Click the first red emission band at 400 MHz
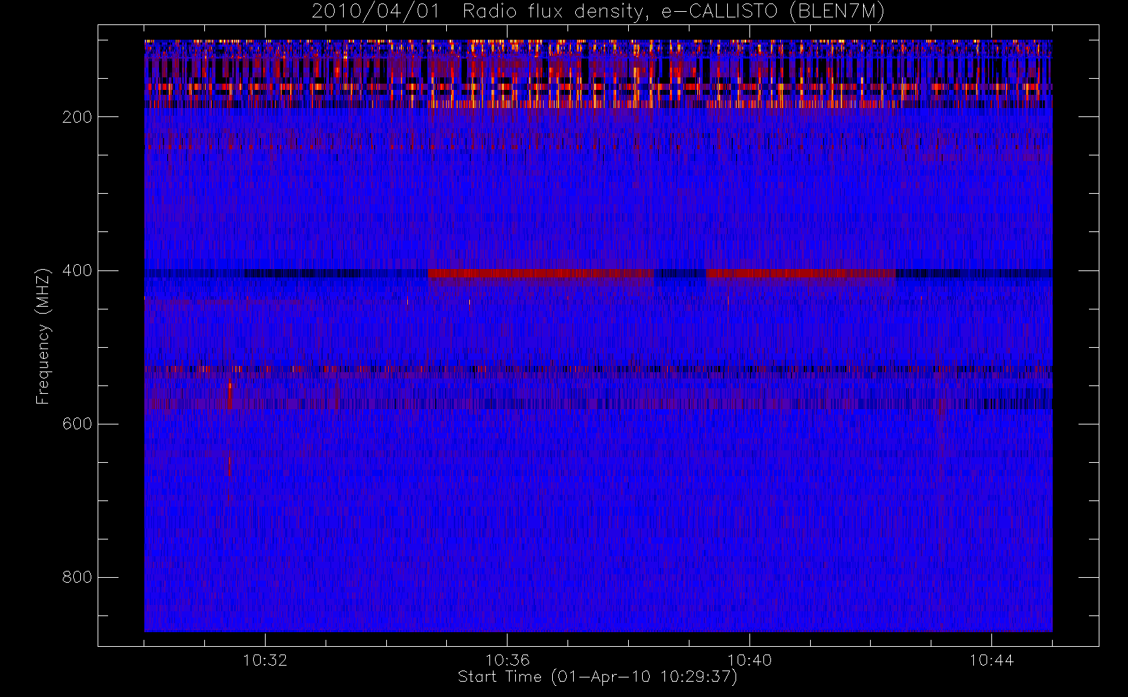This screenshot has width=1128, height=697. pos(541,273)
